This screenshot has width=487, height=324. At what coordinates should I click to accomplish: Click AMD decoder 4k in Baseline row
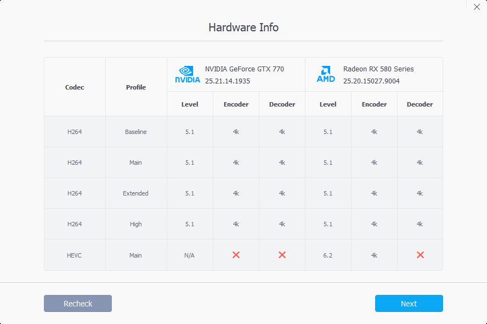pos(420,132)
